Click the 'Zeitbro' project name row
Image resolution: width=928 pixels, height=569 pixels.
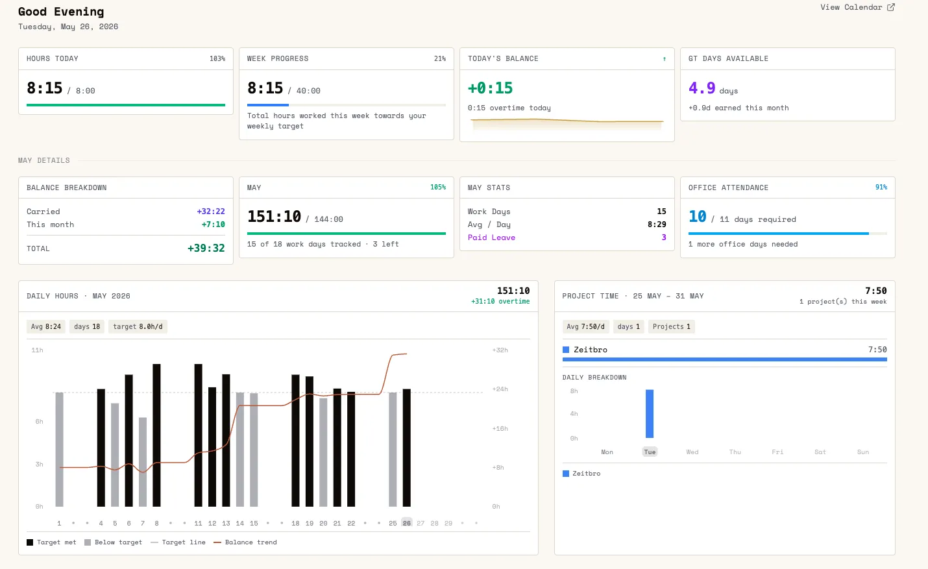click(x=725, y=350)
